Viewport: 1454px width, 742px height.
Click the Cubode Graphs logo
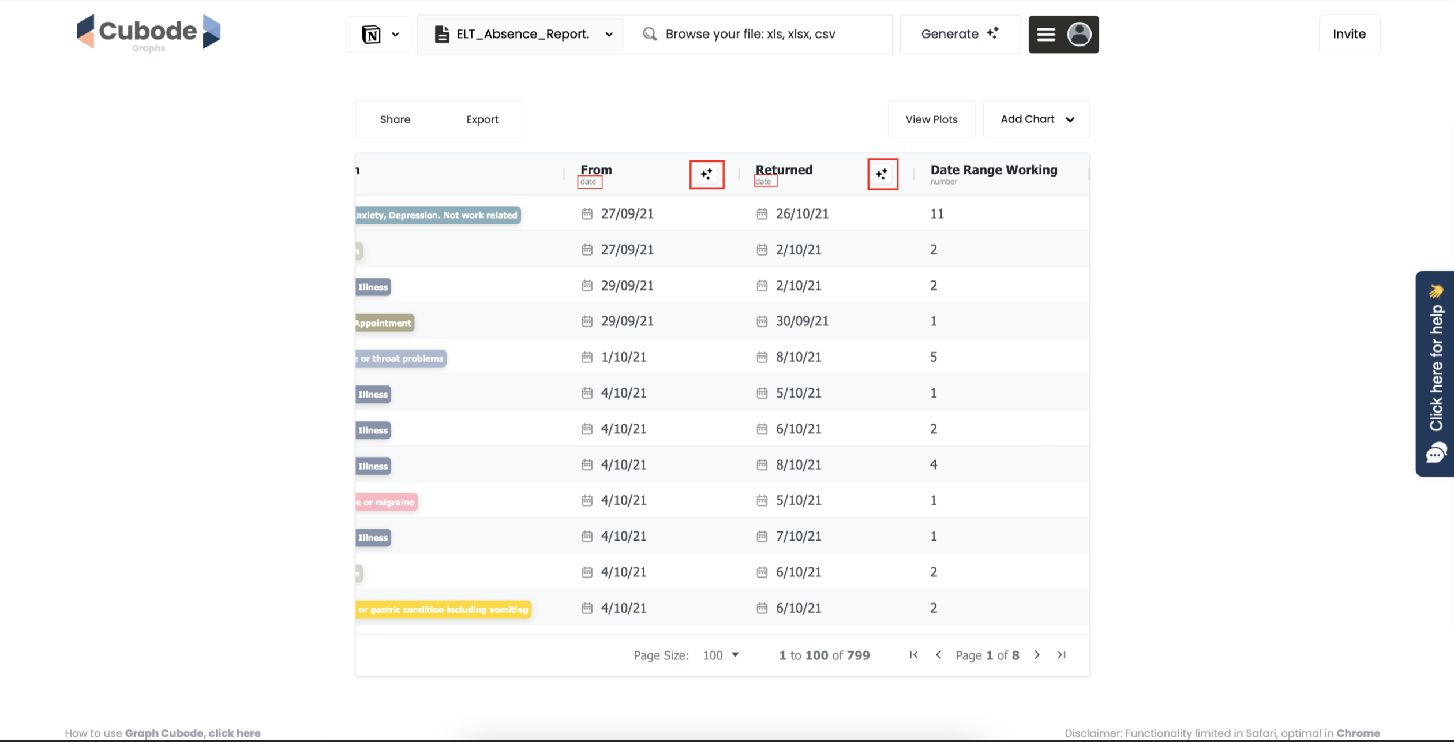click(148, 33)
